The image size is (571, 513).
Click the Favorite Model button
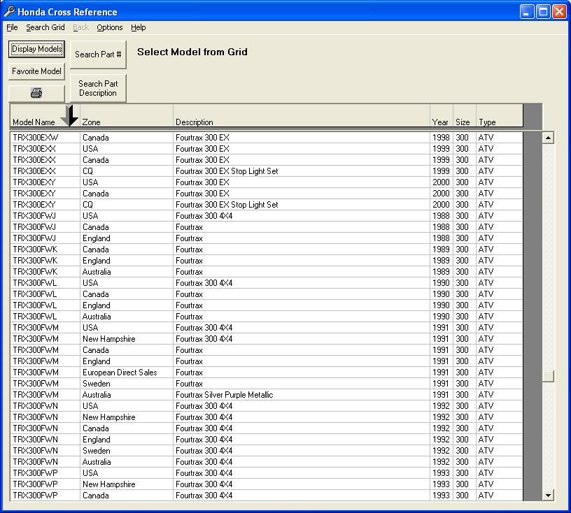pyautogui.click(x=36, y=71)
